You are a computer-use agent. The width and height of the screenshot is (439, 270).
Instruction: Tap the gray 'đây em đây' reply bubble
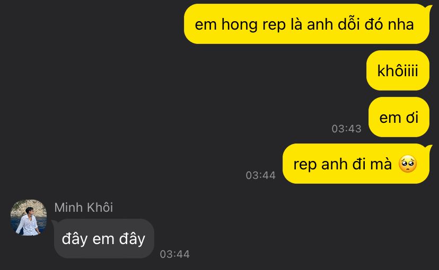103,239
